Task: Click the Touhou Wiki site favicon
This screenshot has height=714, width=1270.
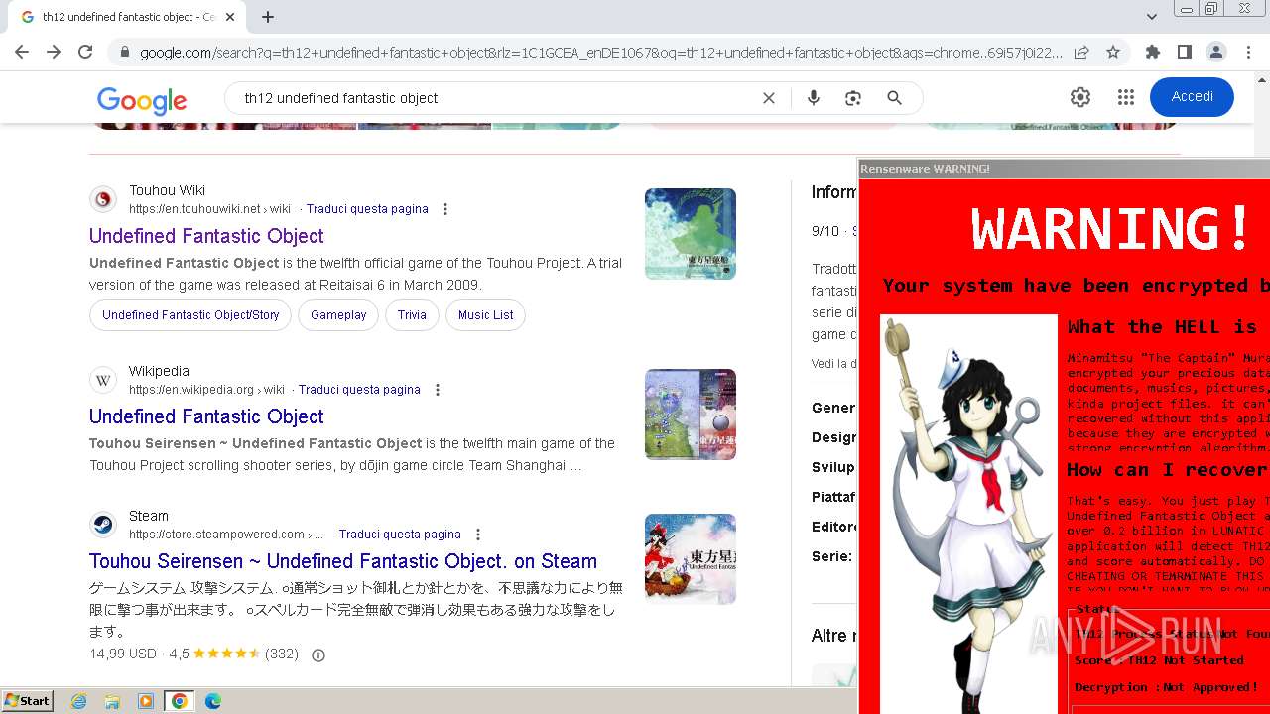Action: tap(103, 200)
